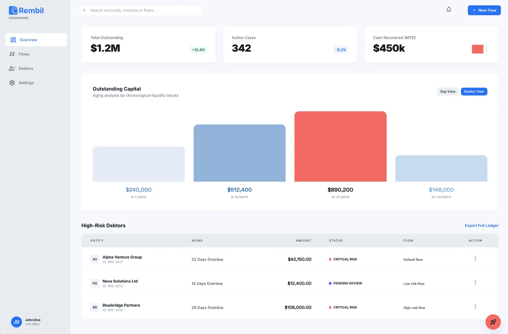The image size is (508, 334).
Task: Click the AV entity badge
Action: coord(95,259)
